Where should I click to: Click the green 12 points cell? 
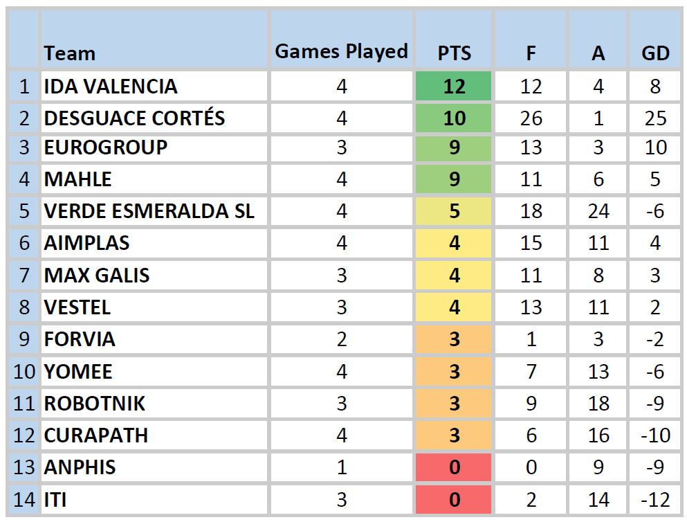click(454, 87)
